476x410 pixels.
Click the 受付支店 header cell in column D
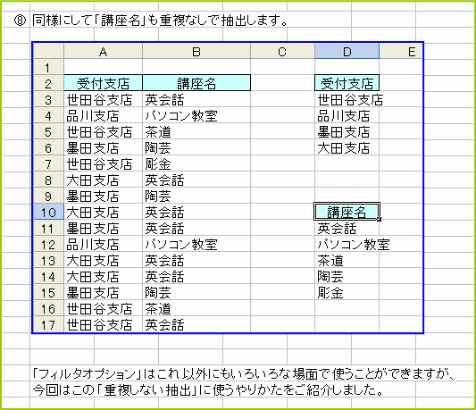click(x=347, y=83)
